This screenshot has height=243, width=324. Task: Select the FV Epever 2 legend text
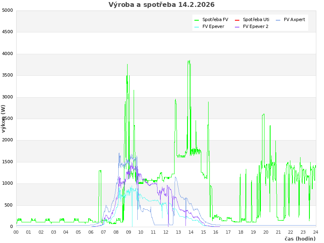click(x=256, y=27)
